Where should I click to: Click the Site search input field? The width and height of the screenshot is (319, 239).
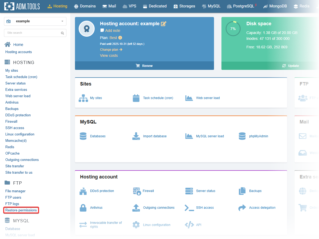[x=32, y=33]
